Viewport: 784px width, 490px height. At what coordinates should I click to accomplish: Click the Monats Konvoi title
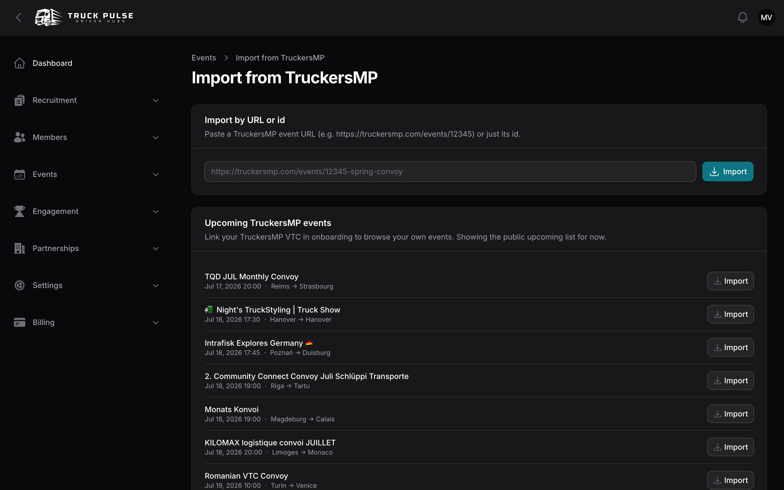pyautogui.click(x=232, y=409)
